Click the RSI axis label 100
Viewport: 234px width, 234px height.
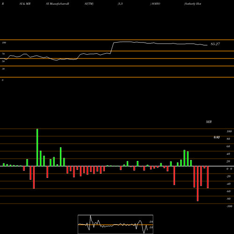(4, 43)
